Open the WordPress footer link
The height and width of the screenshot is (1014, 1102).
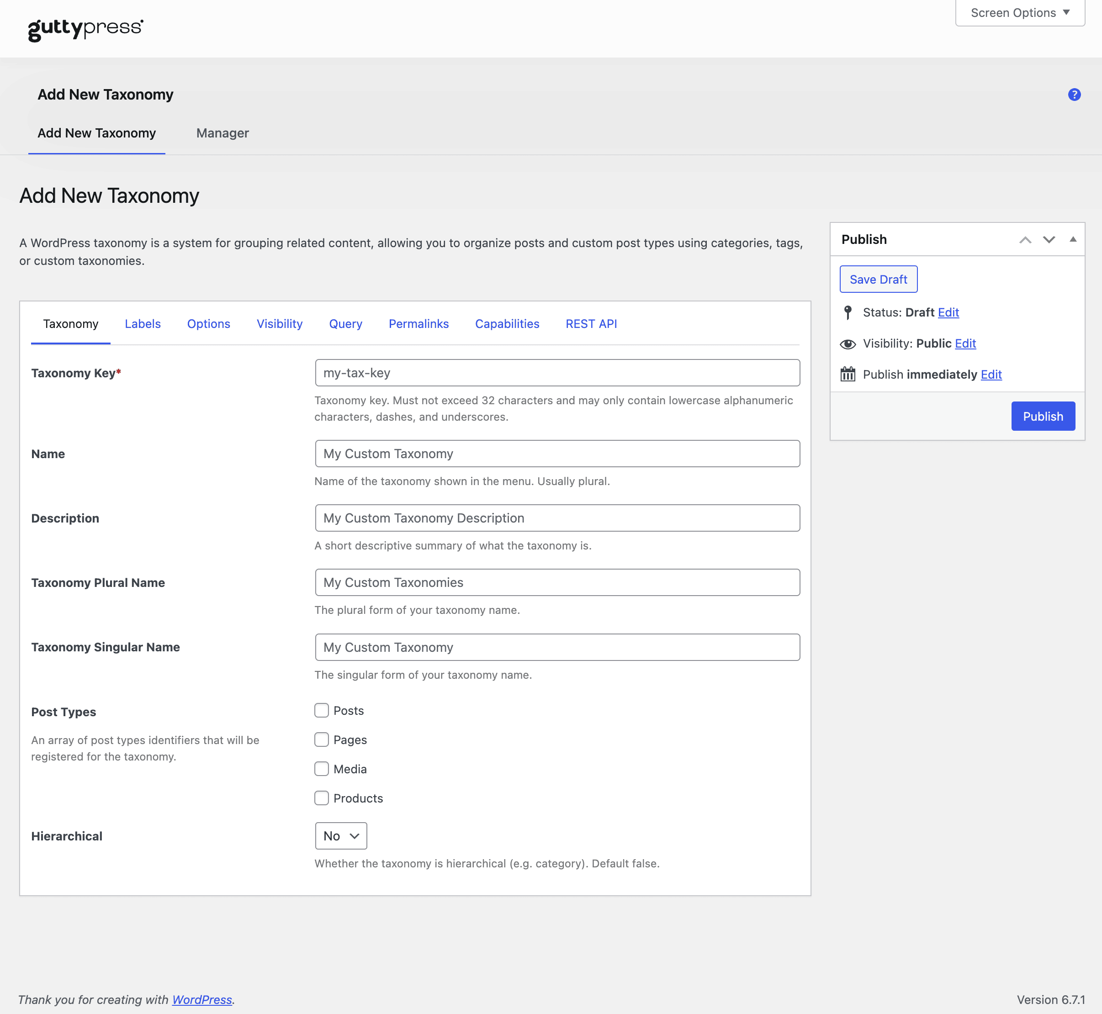pyautogui.click(x=202, y=1000)
